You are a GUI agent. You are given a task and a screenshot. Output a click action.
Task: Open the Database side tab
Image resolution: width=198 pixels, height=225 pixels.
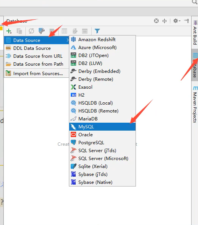195,65
